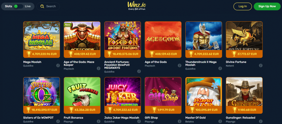
Task: Show info for Thunderstruck II Mega Moolah
Action: [x=220, y=68]
